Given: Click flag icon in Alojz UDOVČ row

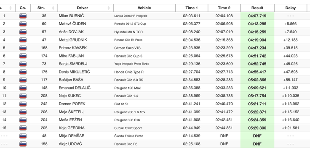Looking at the screenshot, I should point(23,144).
